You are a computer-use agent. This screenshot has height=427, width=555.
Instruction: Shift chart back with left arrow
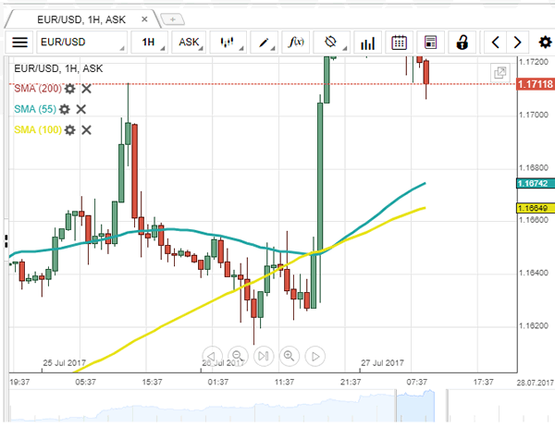[496, 43]
